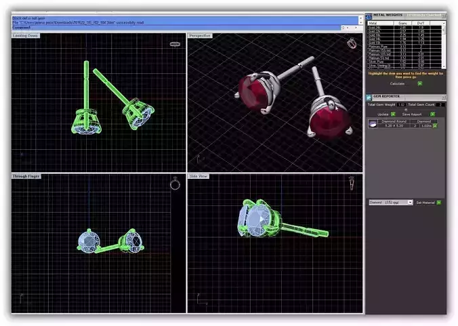
Task: Select the Platinum Pure row
Action: pyautogui.click(x=404, y=47)
